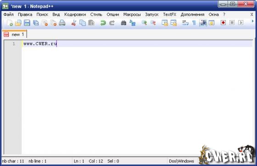
Task: Paste from clipboard toolbar icon
Action: click(x=91, y=23)
